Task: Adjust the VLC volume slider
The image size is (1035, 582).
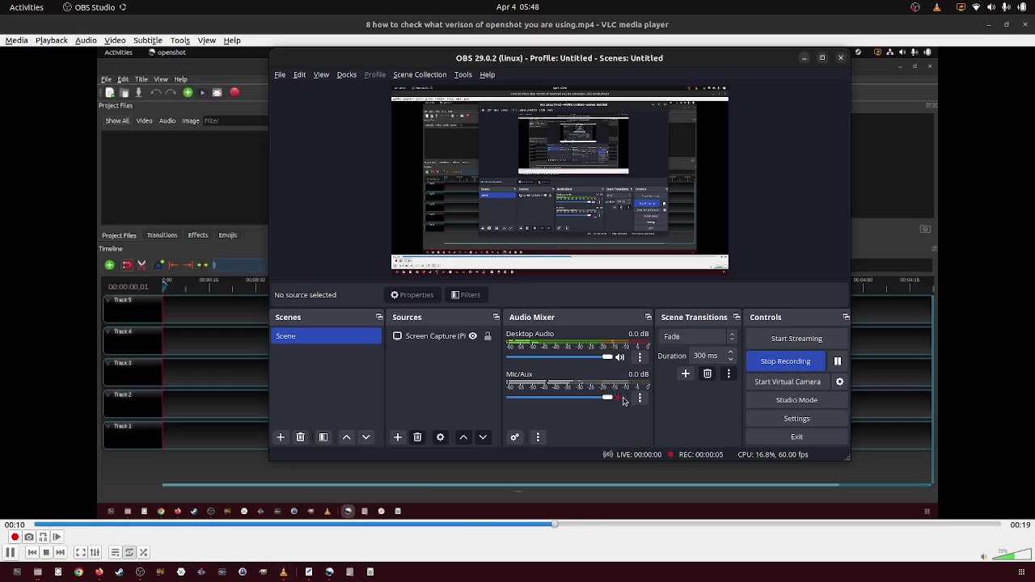Action: coord(1011,555)
